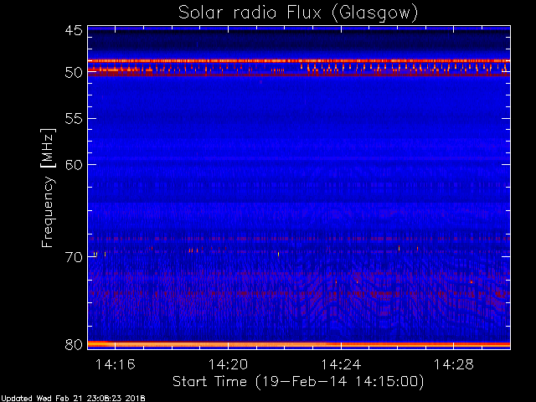The image size is (536, 402).
Task: Click the 14:20 time axis label
Action: 228,365
